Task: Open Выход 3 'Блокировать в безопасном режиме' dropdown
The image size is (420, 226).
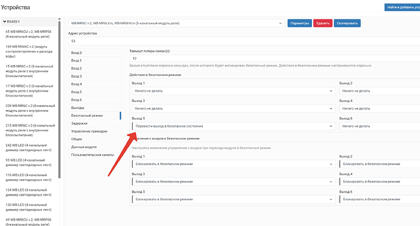Action: (x=233, y=182)
